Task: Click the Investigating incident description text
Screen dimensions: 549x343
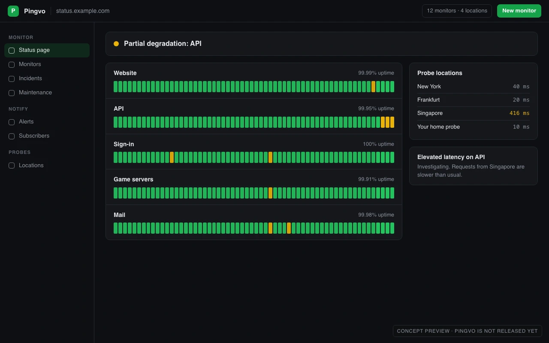Action: coord(471,171)
